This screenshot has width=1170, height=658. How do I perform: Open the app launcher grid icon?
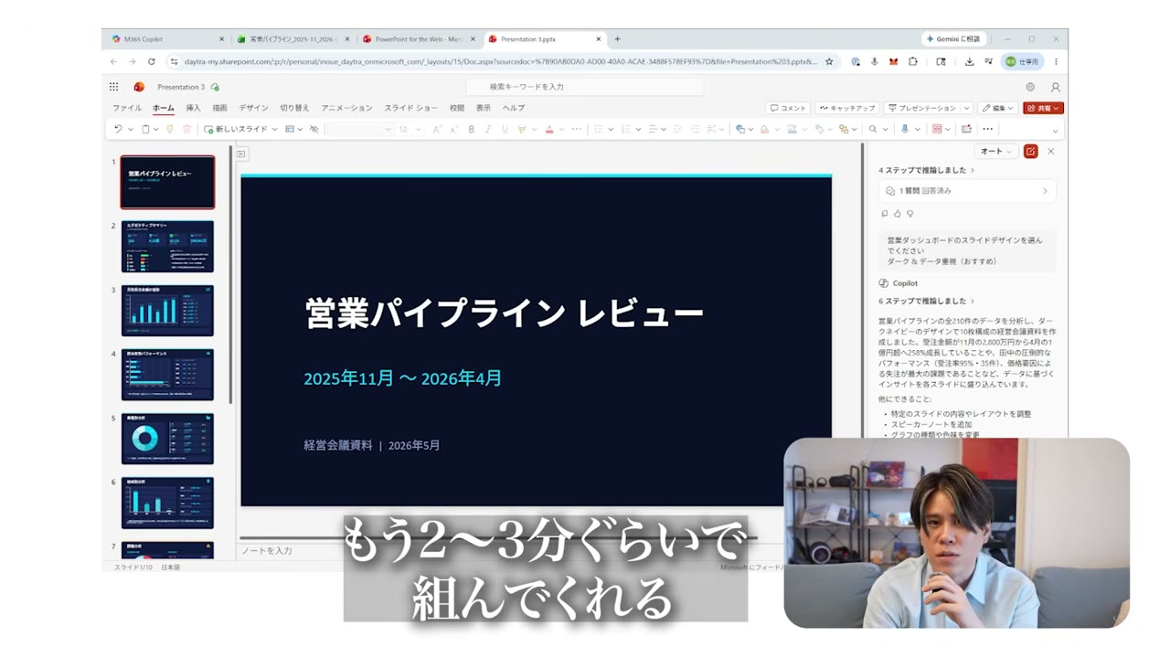(x=113, y=87)
